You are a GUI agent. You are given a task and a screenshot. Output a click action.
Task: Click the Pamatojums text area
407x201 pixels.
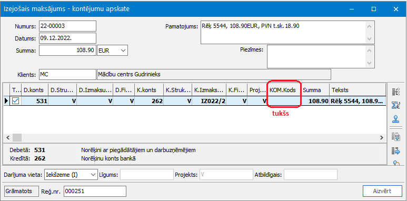coord(283,33)
